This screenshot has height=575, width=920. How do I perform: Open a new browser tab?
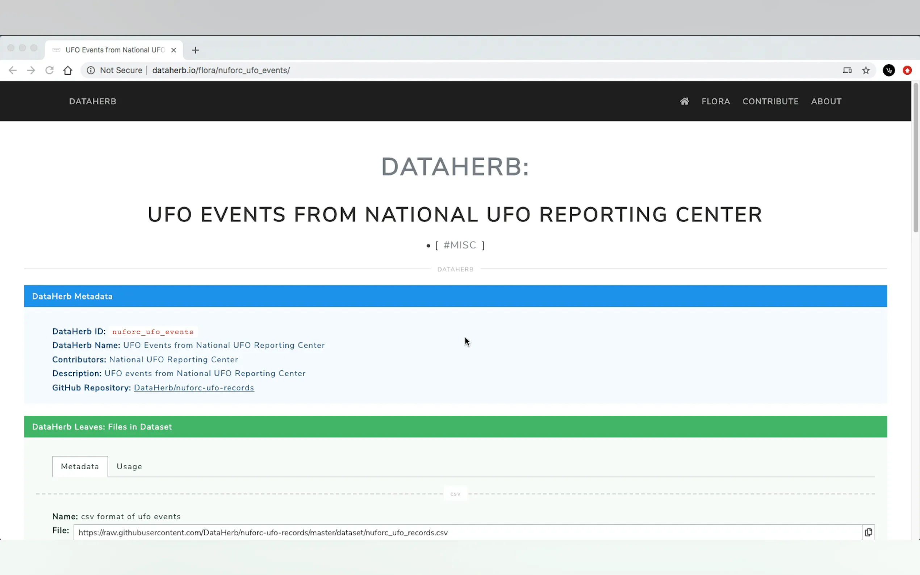coord(196,50)
